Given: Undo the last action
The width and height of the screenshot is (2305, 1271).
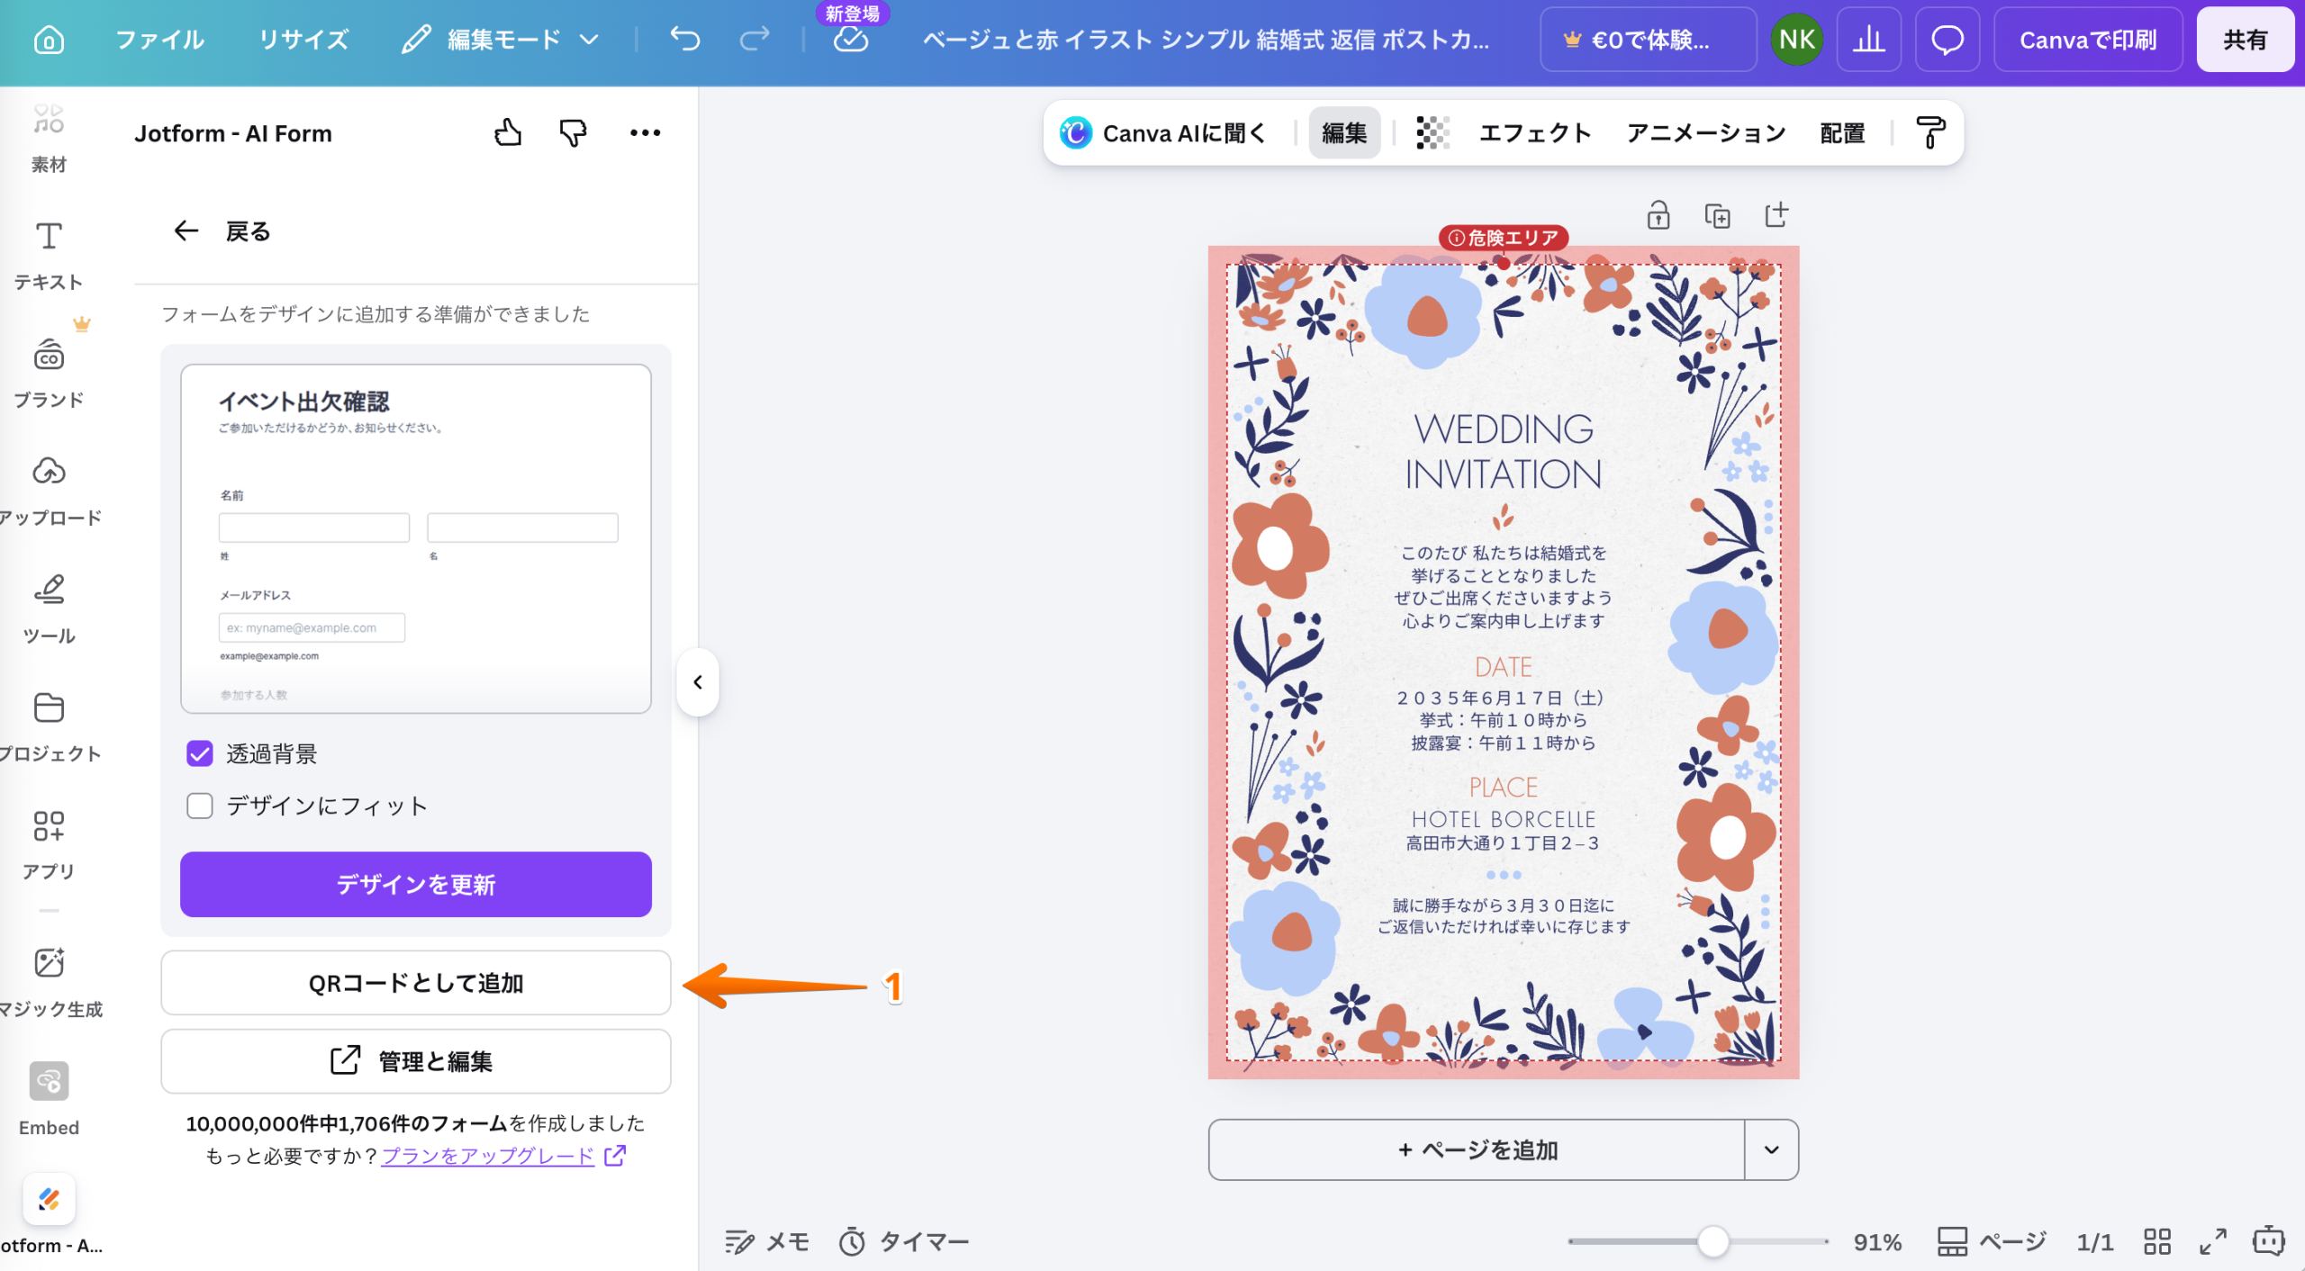Looking at the screenshot, I should click(x=685, y=40).
